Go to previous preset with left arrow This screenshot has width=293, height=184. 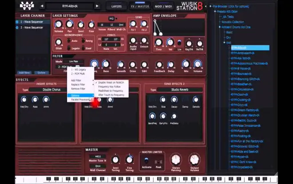tap(42, 6)
